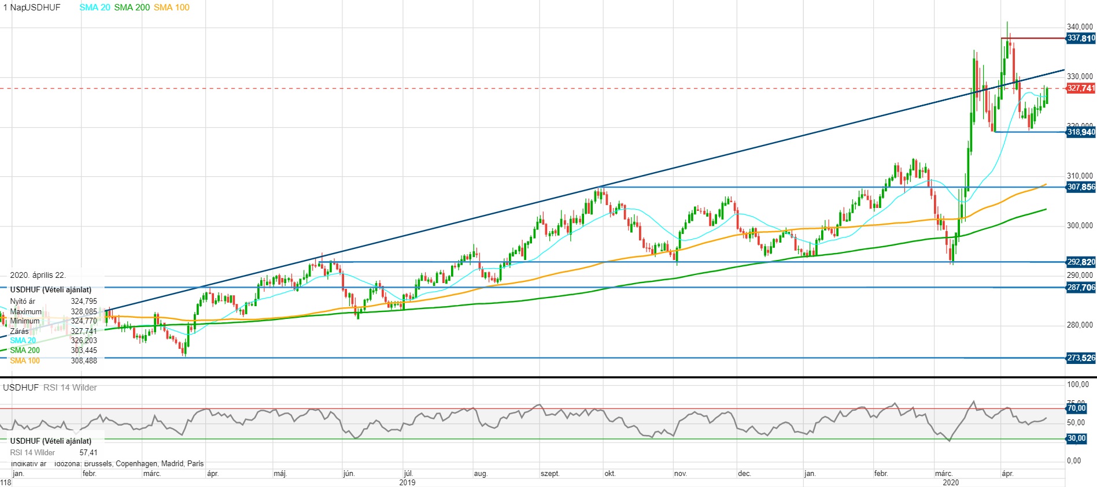Click the márc. 2020 label on time axis
Screen dimensions: 1097x487
[944, 474]
